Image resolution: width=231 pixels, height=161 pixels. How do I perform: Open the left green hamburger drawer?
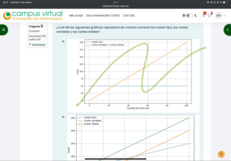pyautogui.click(x=4, y=30)
